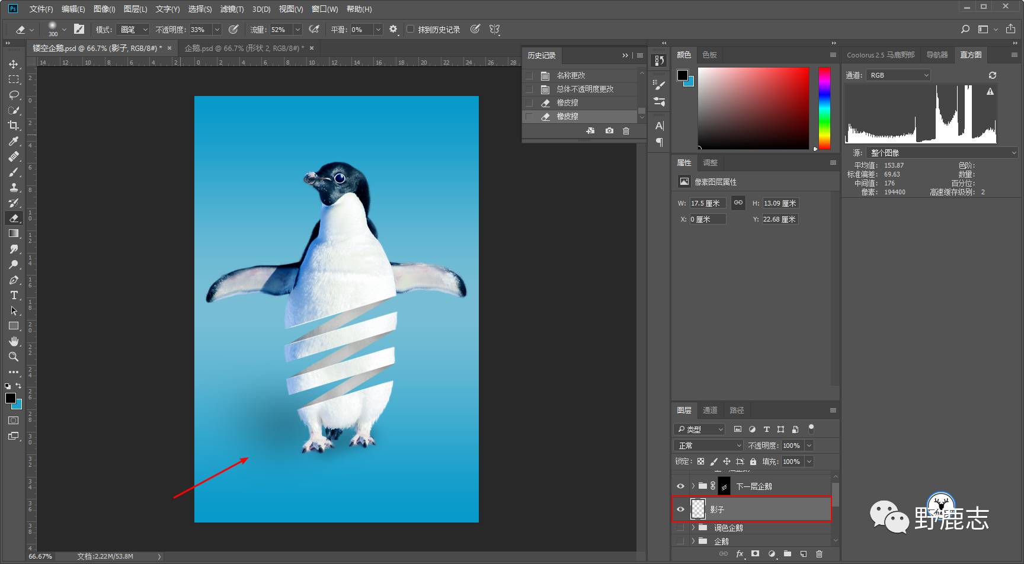Screen dimensions: 1024x564
Task: Create new snapshot in History panel
Action: [609, 131]
